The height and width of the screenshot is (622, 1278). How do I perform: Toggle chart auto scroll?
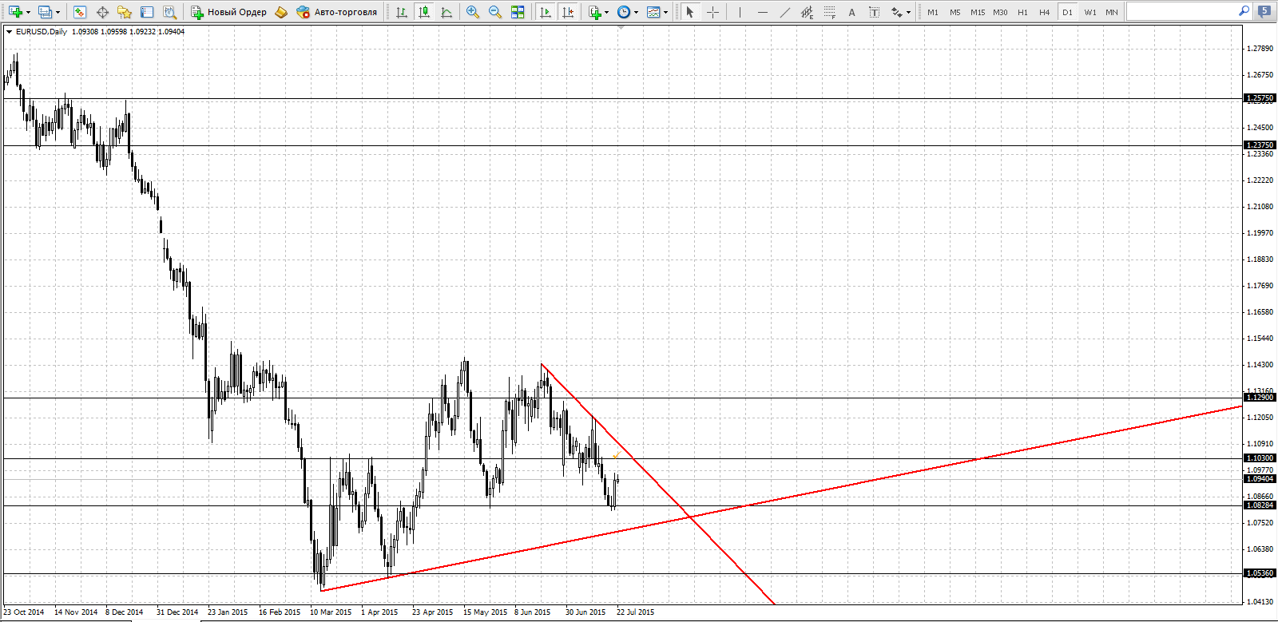click(546, 12)
